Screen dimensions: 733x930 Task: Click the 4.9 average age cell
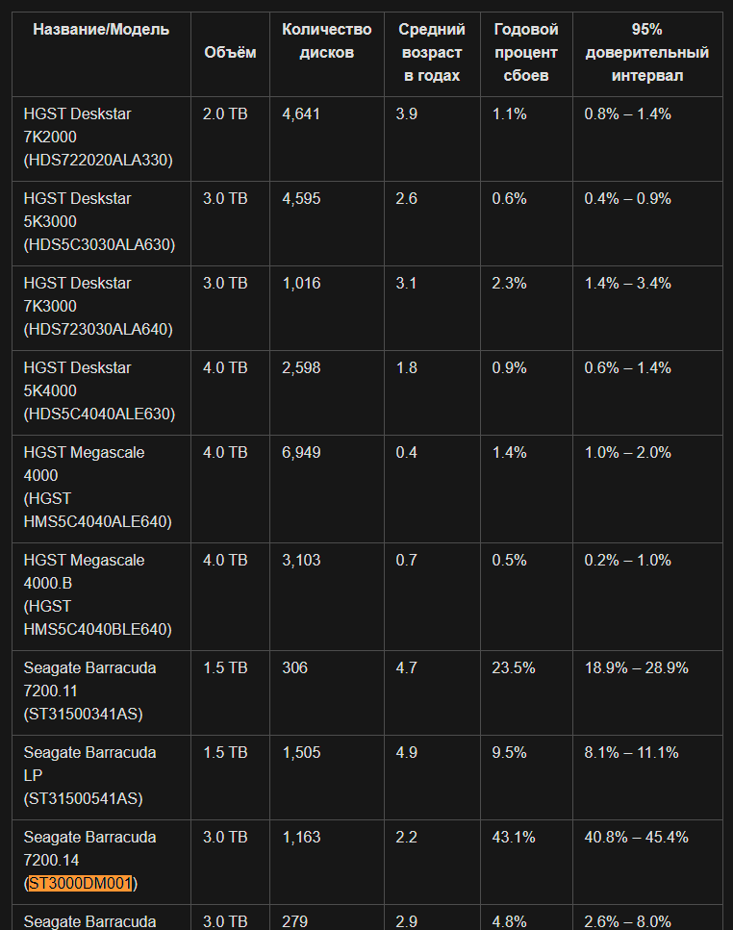[x=406, y=752]
